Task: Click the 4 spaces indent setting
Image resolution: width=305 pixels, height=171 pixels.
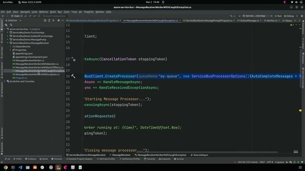Action: click(279, 162)
